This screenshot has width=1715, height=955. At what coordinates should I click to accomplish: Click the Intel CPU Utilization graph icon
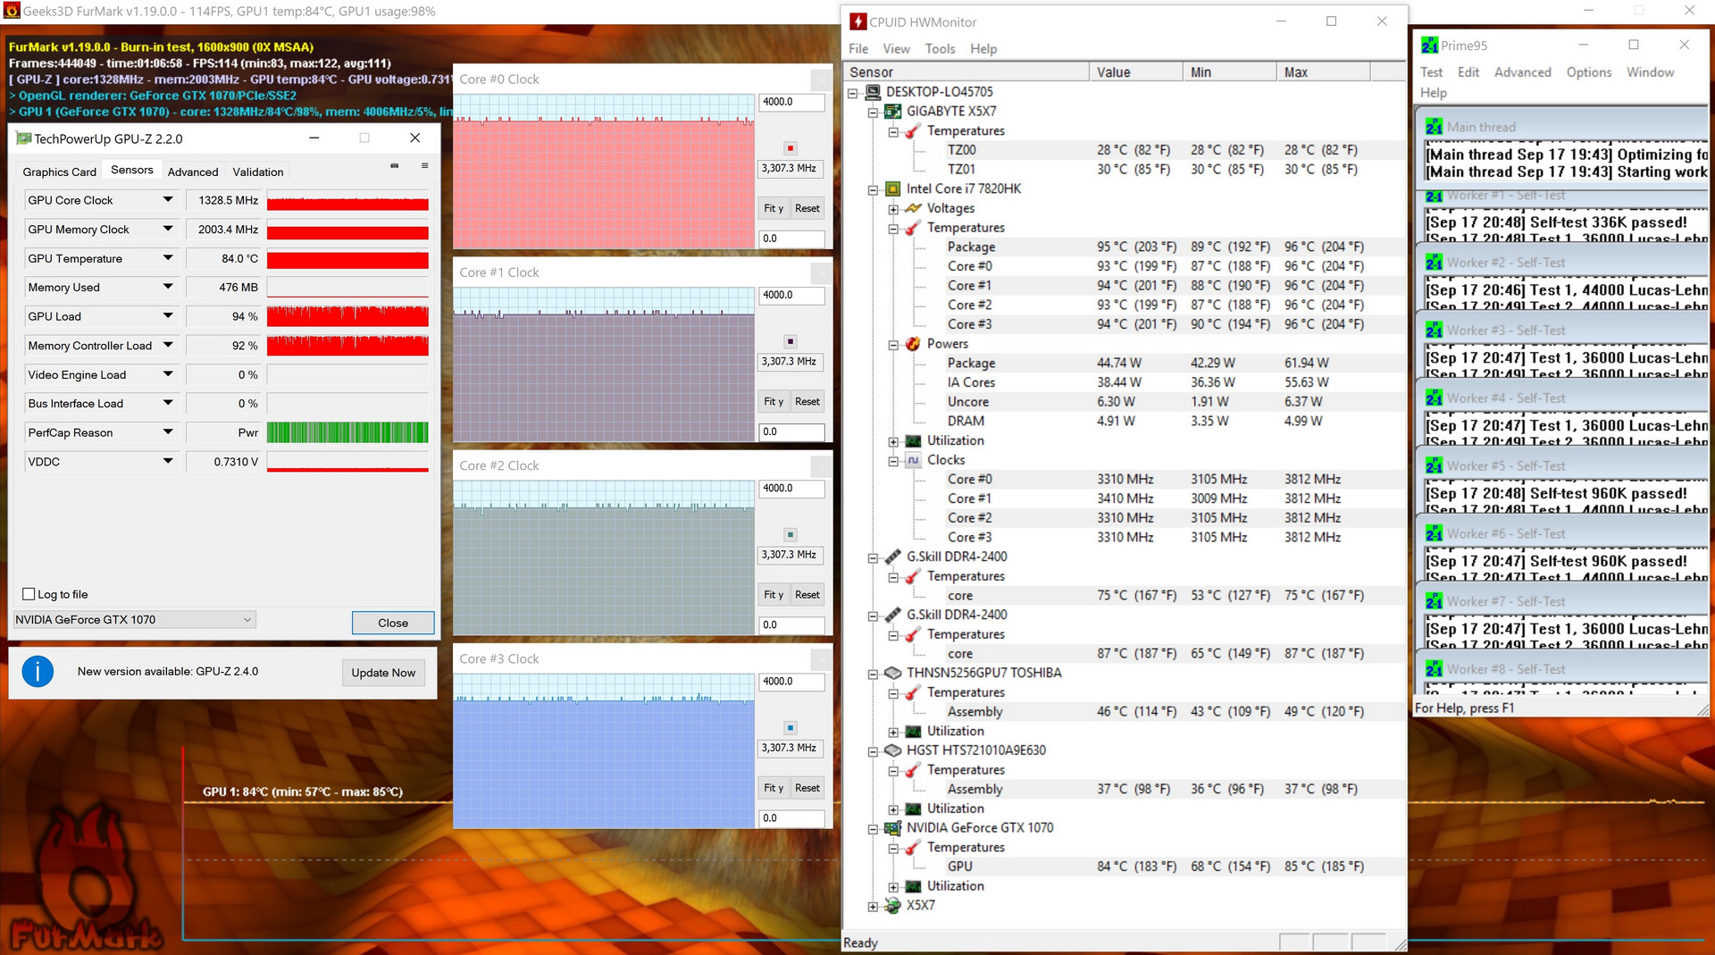pyautogui.click(x=913, y=441)
